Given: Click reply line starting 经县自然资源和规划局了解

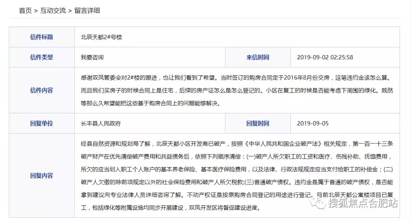Looking at the screenshot, I should click(x=237, y=144).
